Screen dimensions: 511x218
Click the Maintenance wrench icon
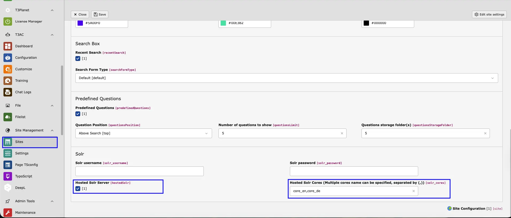tap(8, 213)
